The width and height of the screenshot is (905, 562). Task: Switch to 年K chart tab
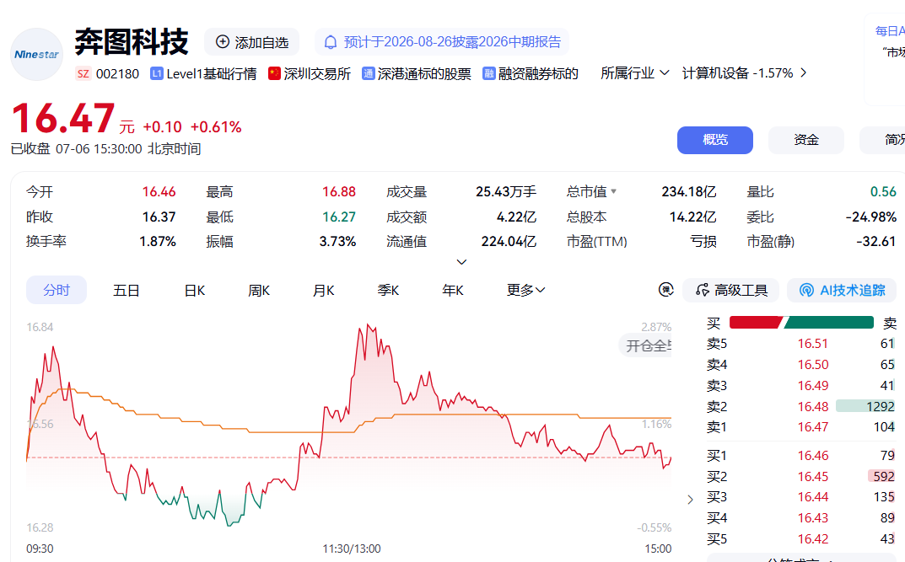pyautogui.click(x=453, y=291)
